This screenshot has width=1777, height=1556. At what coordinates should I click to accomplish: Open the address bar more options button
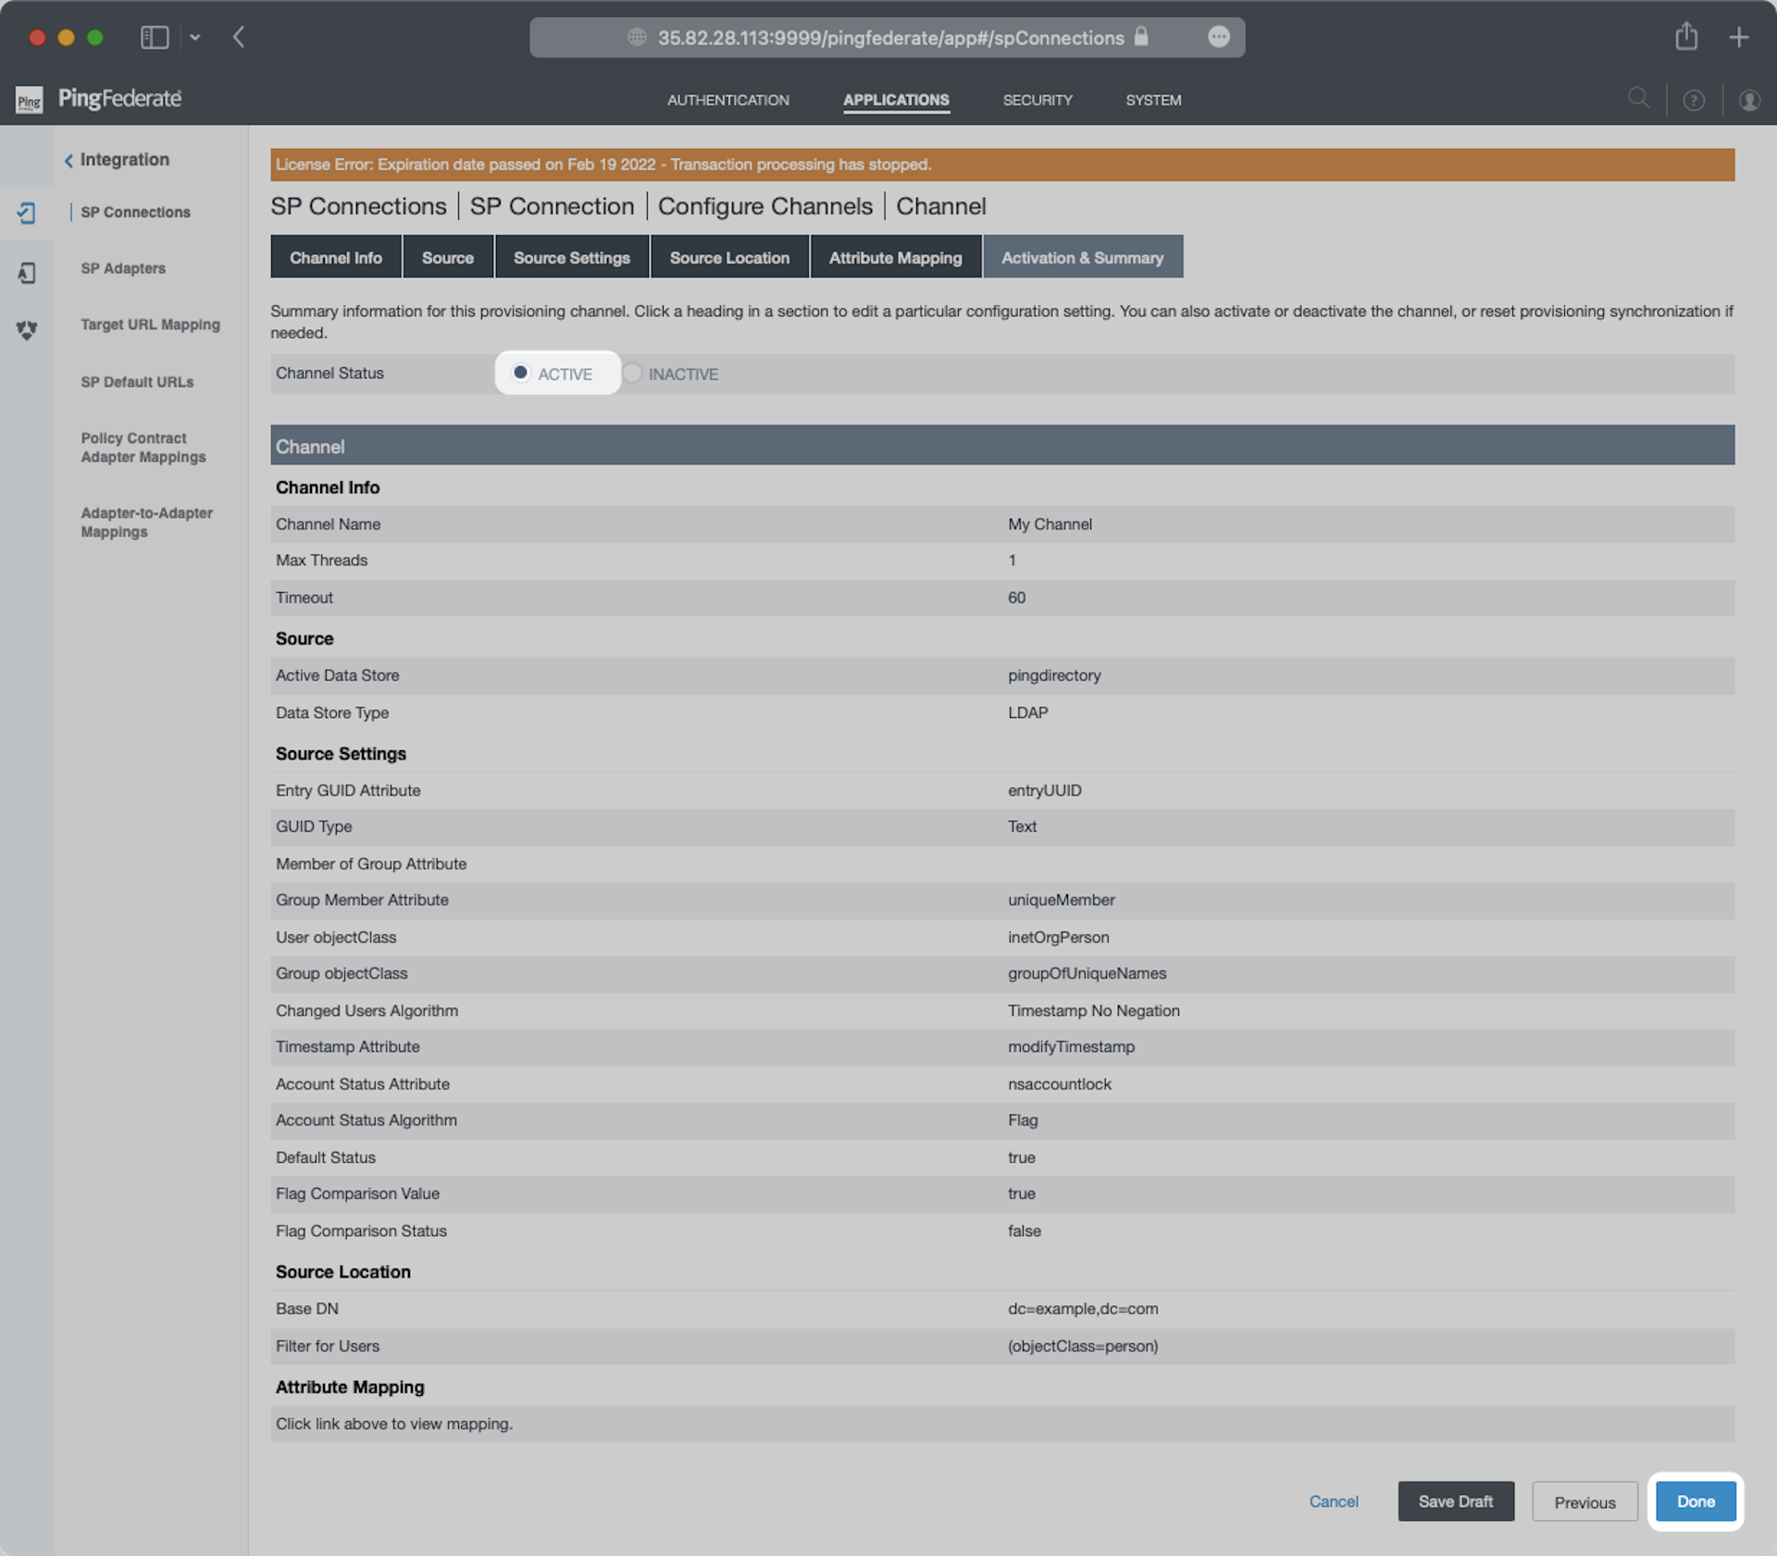click(1218, 37)
